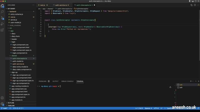Open the Accounts menu icon
This screenshot has height=112, width=200.
[2, 98]
